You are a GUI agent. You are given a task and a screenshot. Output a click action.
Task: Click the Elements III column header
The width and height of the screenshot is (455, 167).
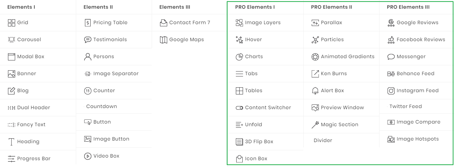(x=175, y=7)
